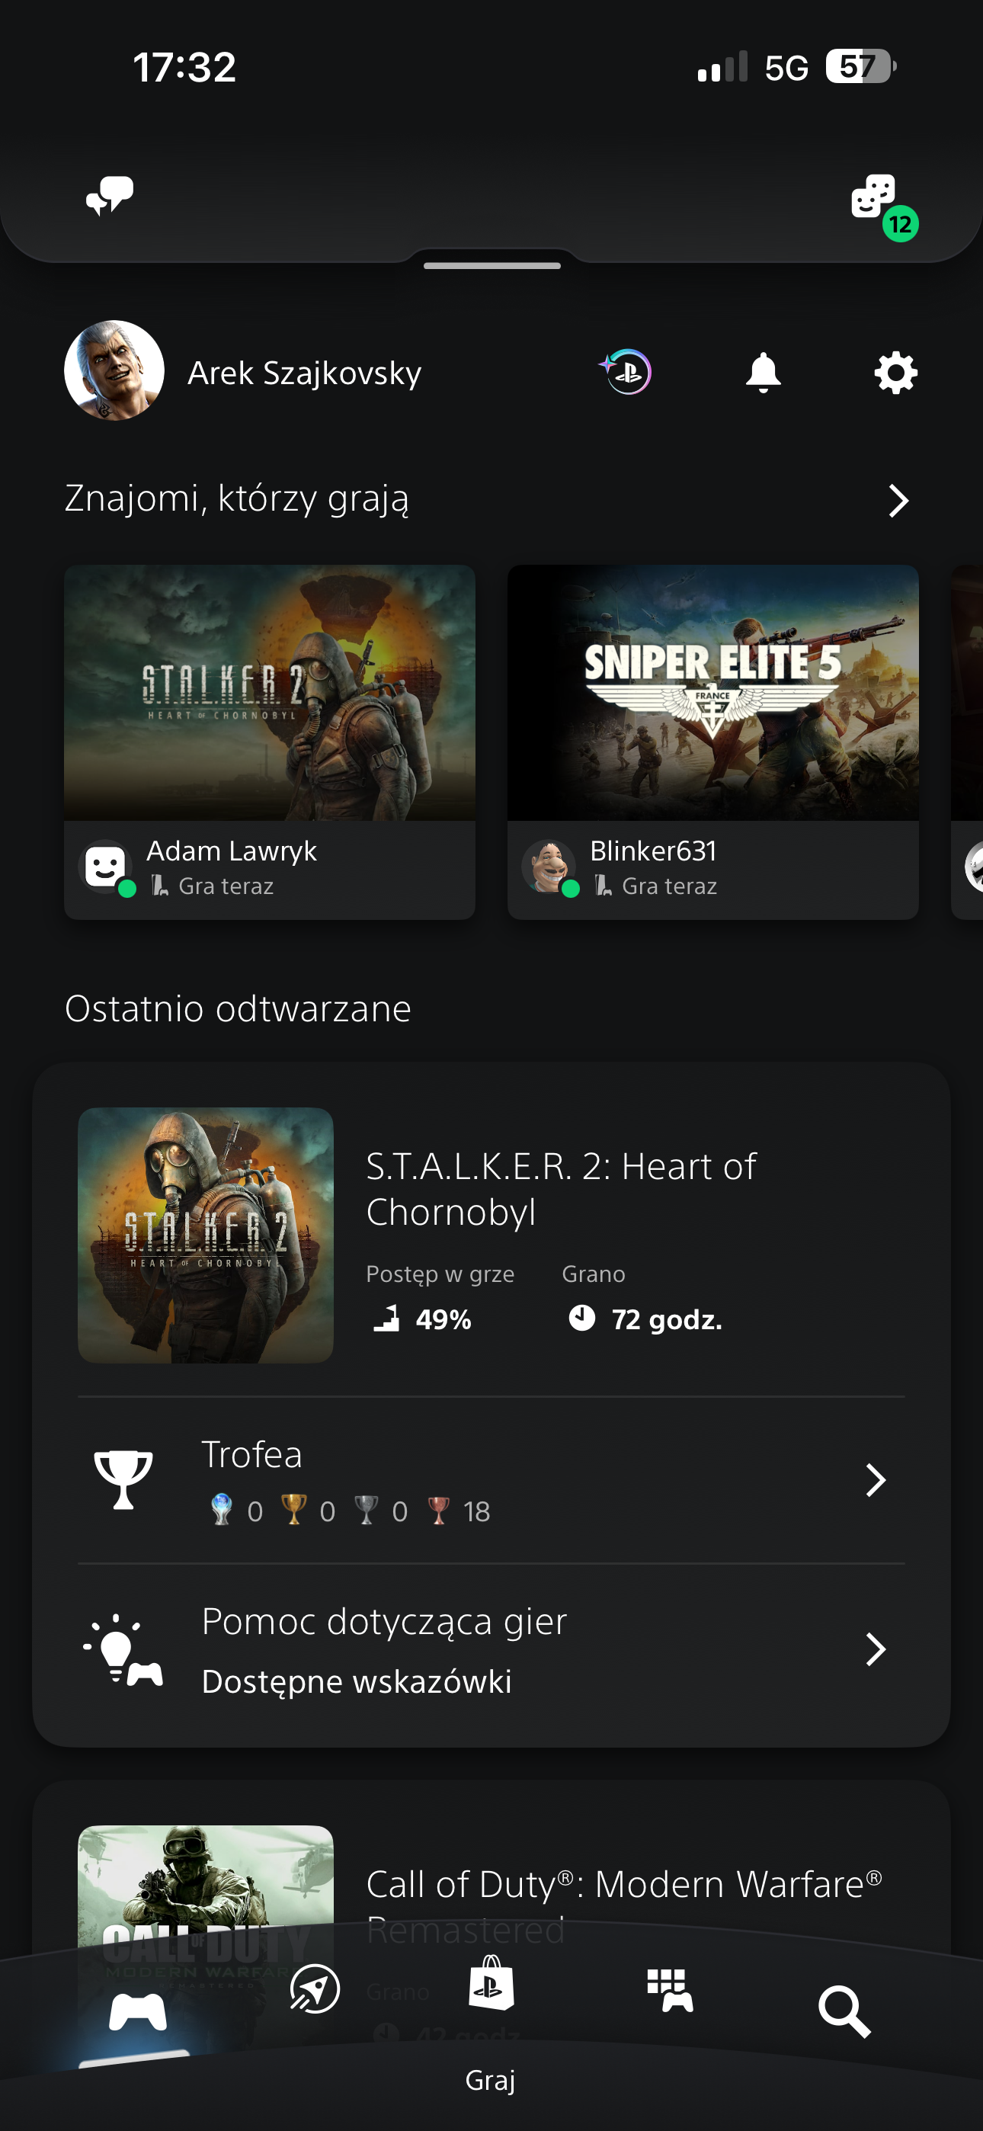Expand the Znajomi, którzy grają list
Viewport: 983px width, 2131px height.
click(x=898, y=501)
